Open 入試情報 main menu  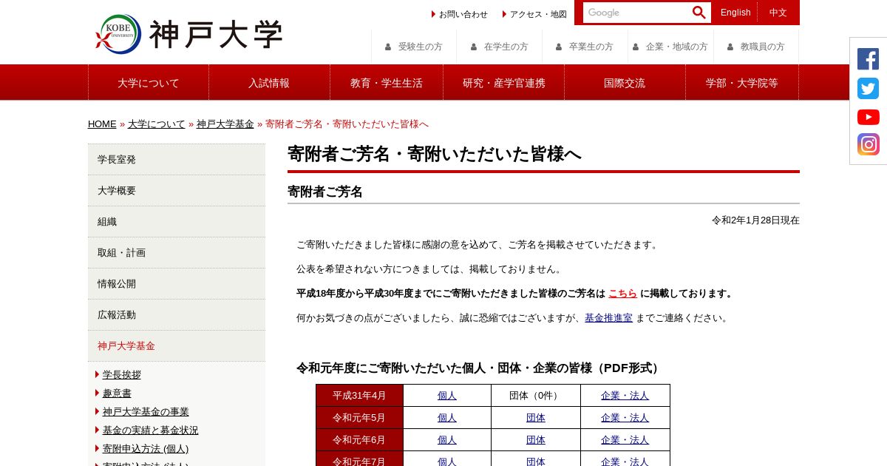click(x=269, y=83)
